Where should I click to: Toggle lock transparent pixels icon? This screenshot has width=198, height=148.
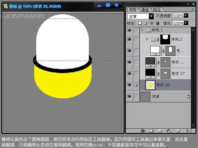140,23
